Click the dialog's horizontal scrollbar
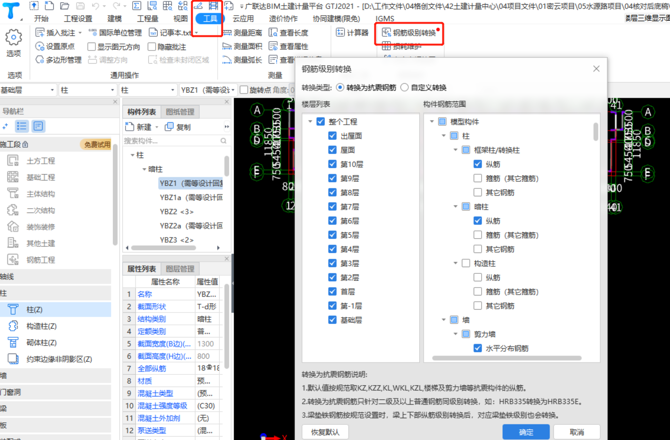This screenshot has height=440, width=670. coord(507,358)
